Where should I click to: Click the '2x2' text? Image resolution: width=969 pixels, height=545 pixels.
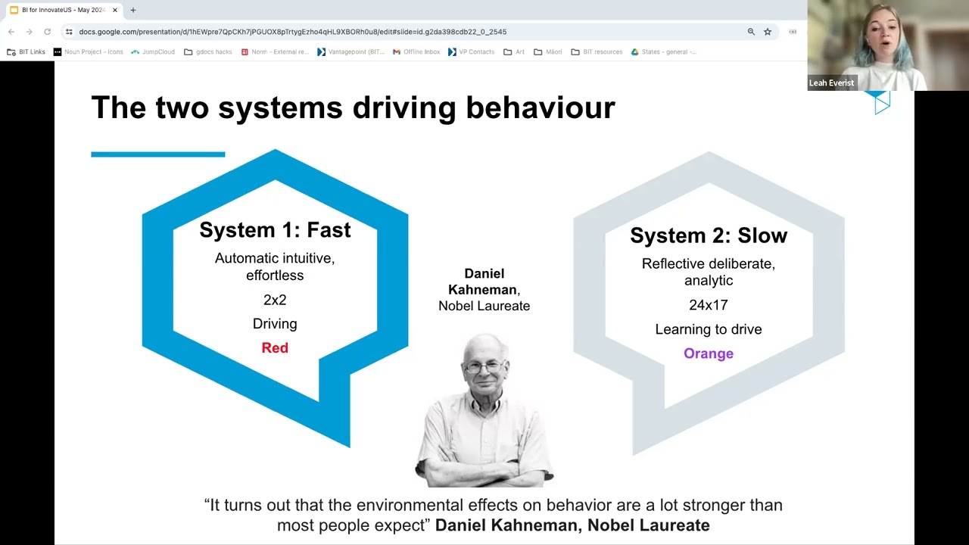pyautogui.click(x=275, y=300)
